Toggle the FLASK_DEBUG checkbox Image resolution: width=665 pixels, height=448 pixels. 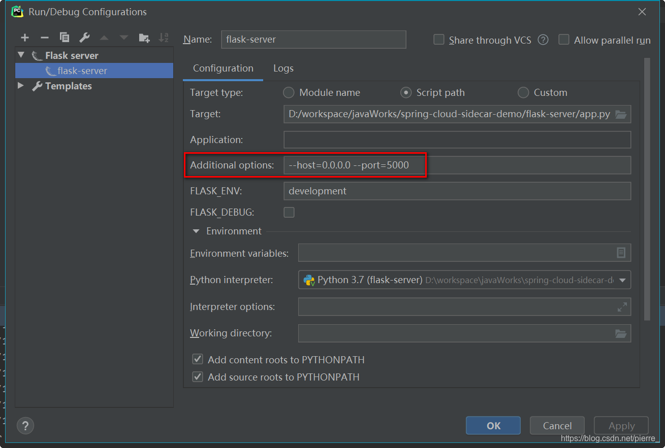[x=289, y=212]
